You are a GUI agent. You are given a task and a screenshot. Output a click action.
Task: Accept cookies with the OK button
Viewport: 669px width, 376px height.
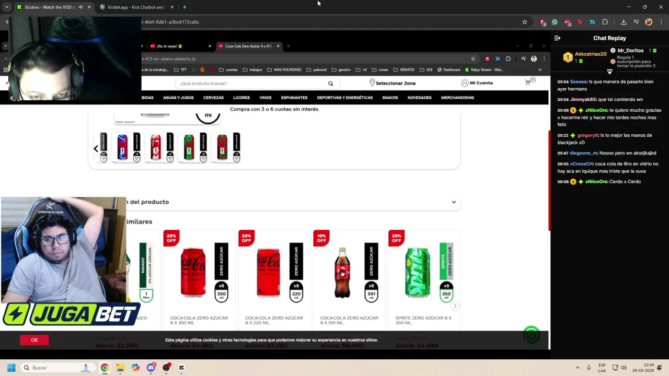[x=34, y=340]
